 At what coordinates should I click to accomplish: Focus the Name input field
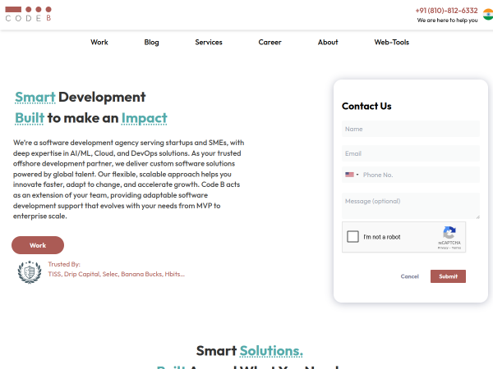click(410, 129)
